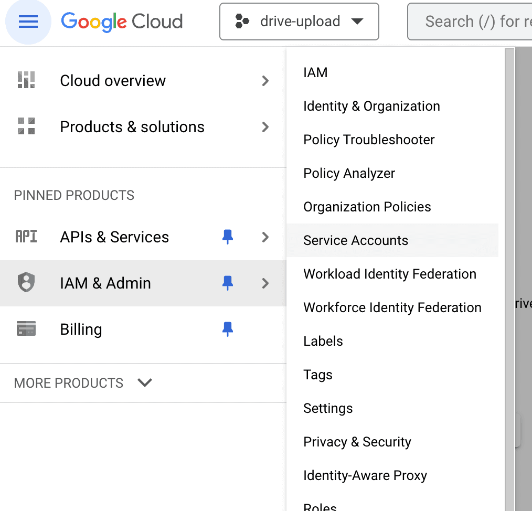Open Billing

coord(143,329)
